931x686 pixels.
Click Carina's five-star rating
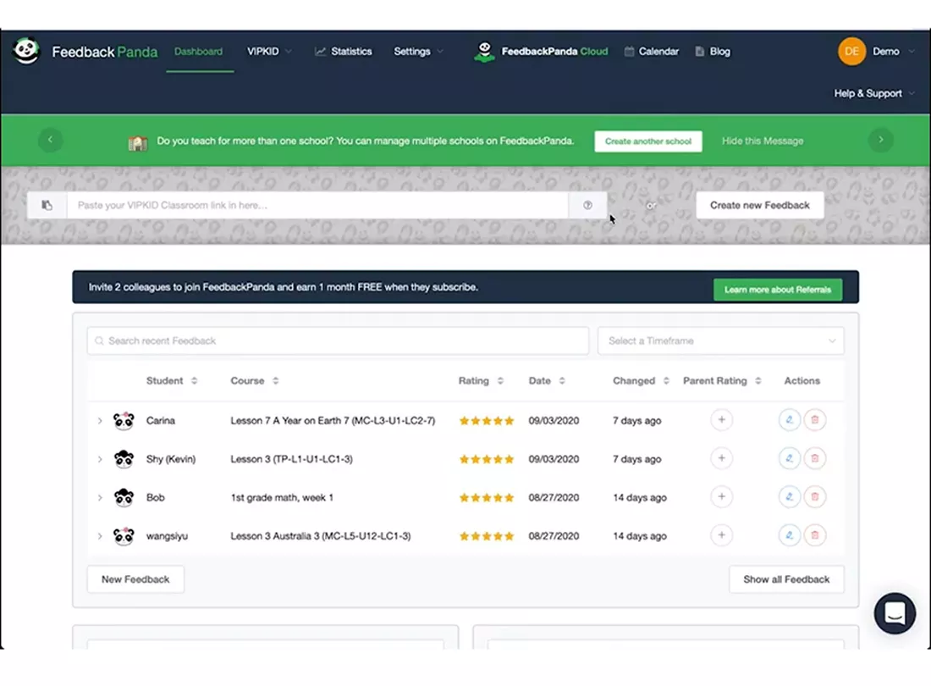[x=487, y=421]
